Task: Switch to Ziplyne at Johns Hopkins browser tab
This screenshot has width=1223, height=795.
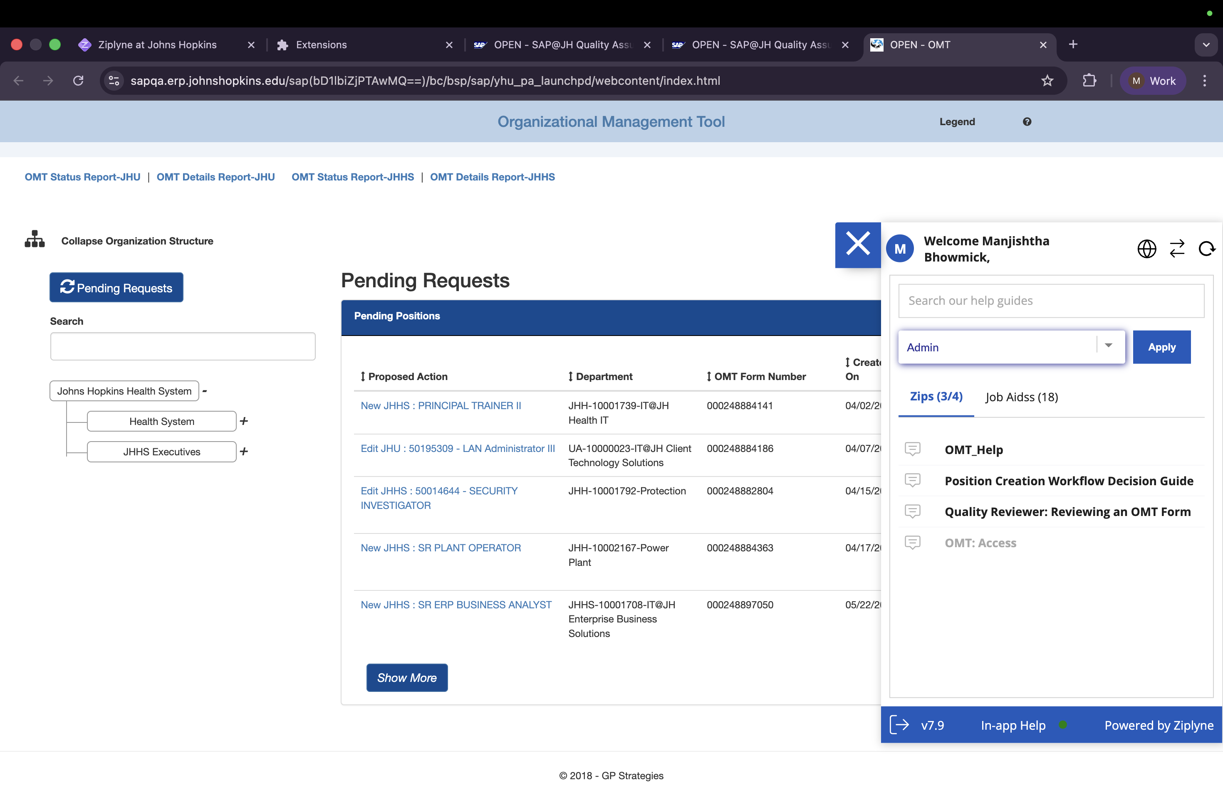Action: [x=157, y=44]
